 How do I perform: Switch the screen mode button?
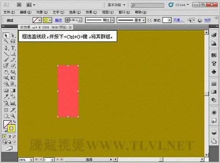[10, 148]
